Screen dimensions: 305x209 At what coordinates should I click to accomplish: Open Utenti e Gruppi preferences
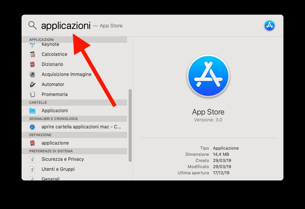pos(74,169)
